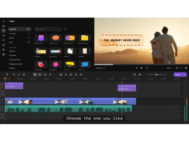Click the preview progress bar under video
Screen dimensions: 189x142
(x=142, y=65)
